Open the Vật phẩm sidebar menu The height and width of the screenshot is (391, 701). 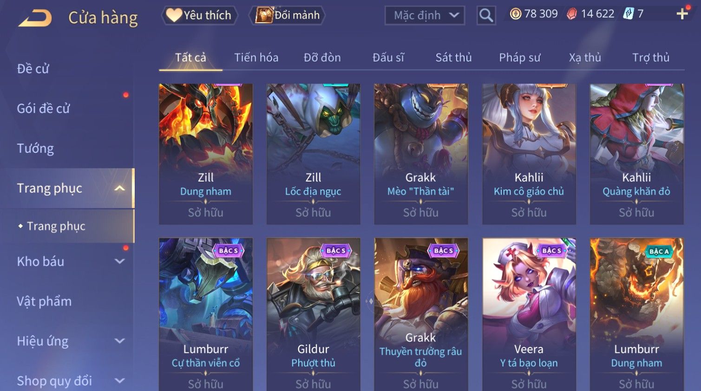pos(44,301)
